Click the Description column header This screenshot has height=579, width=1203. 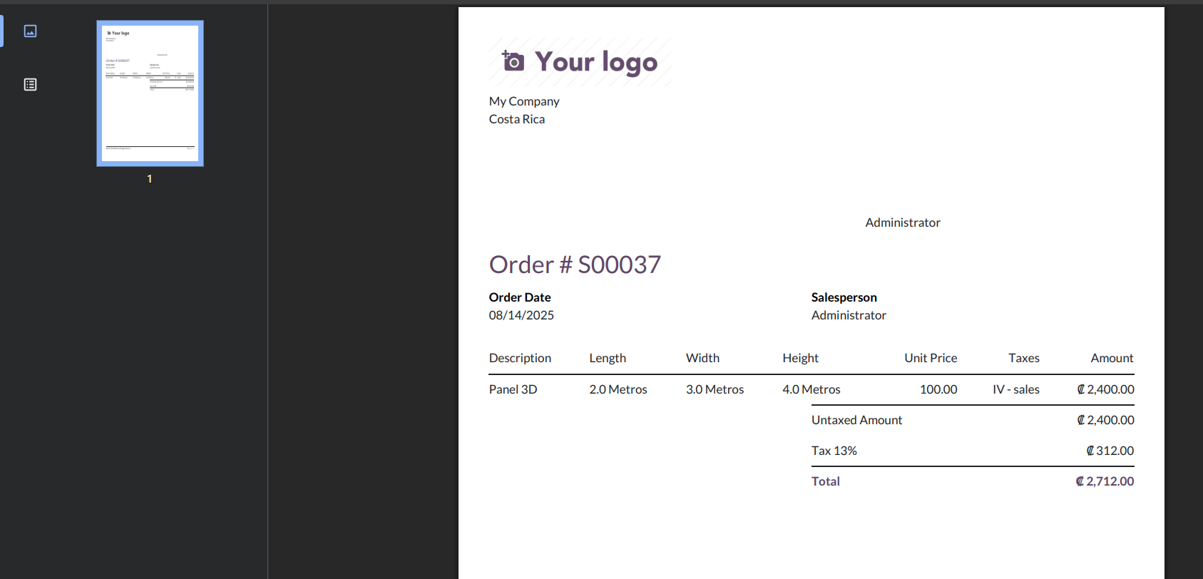(x=520, y=358)
